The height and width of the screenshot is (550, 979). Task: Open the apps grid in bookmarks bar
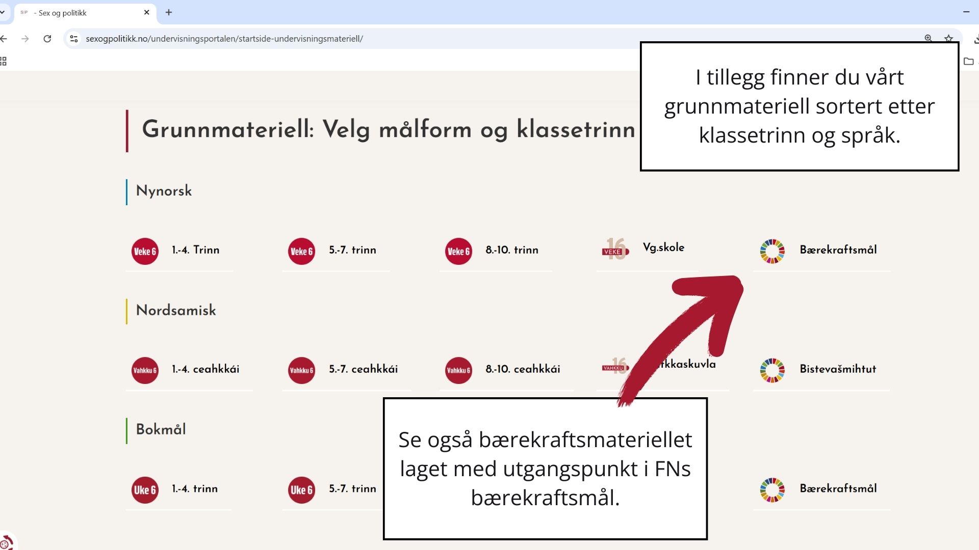click(3, 62)
